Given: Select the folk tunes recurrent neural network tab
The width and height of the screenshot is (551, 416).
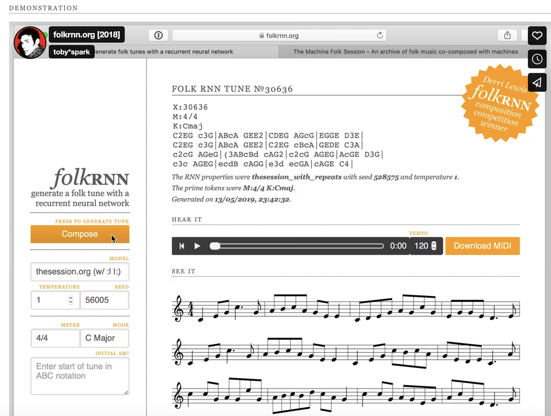Looking at the screenshot, I should point(164,52).
